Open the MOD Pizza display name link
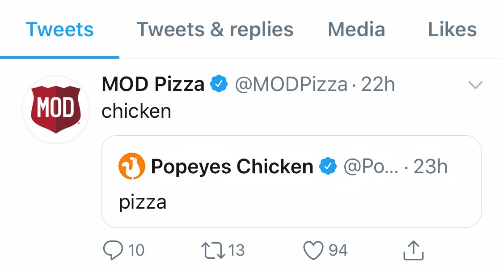The width and height of the screenshot is (503, 274). [x=153, y=84]
